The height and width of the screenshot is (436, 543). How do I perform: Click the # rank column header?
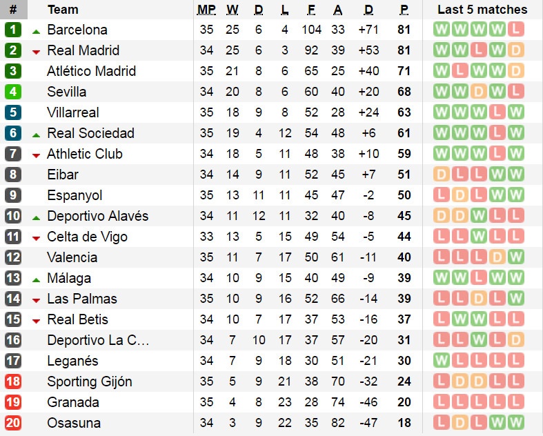click(x=13, y=10)
